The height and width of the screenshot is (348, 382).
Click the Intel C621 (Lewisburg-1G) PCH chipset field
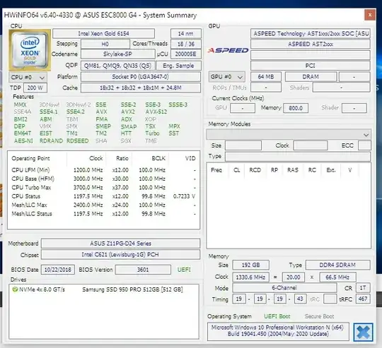(x=120, y=254)
